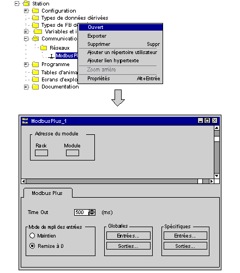Click the Types de données dérivées folder icon
This screenshot has width=240, height=273.
pyautogui.click(x=35, y=18)
